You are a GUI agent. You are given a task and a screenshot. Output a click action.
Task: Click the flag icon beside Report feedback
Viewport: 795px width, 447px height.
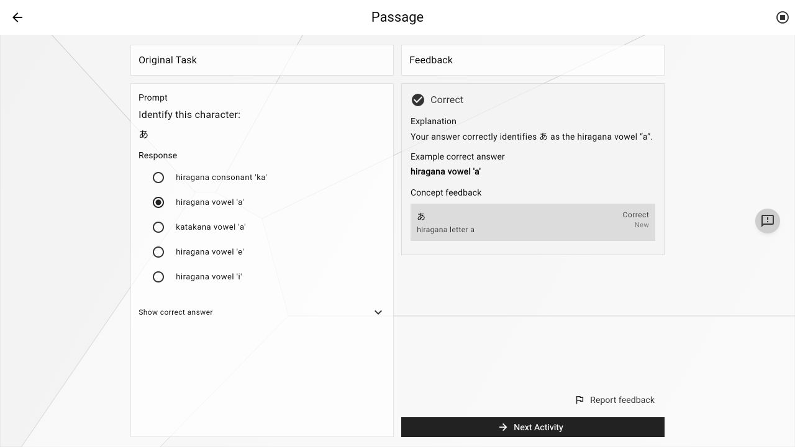(579, 400)
